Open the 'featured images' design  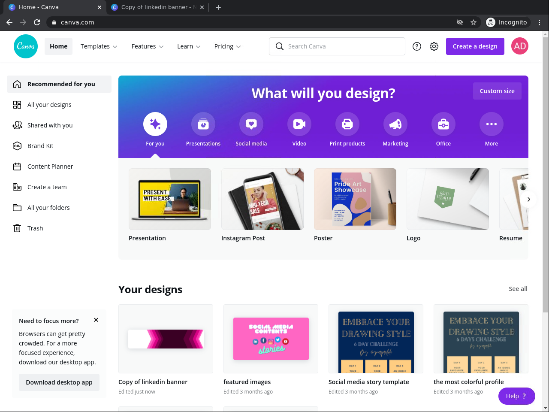(x=271, y=339)
